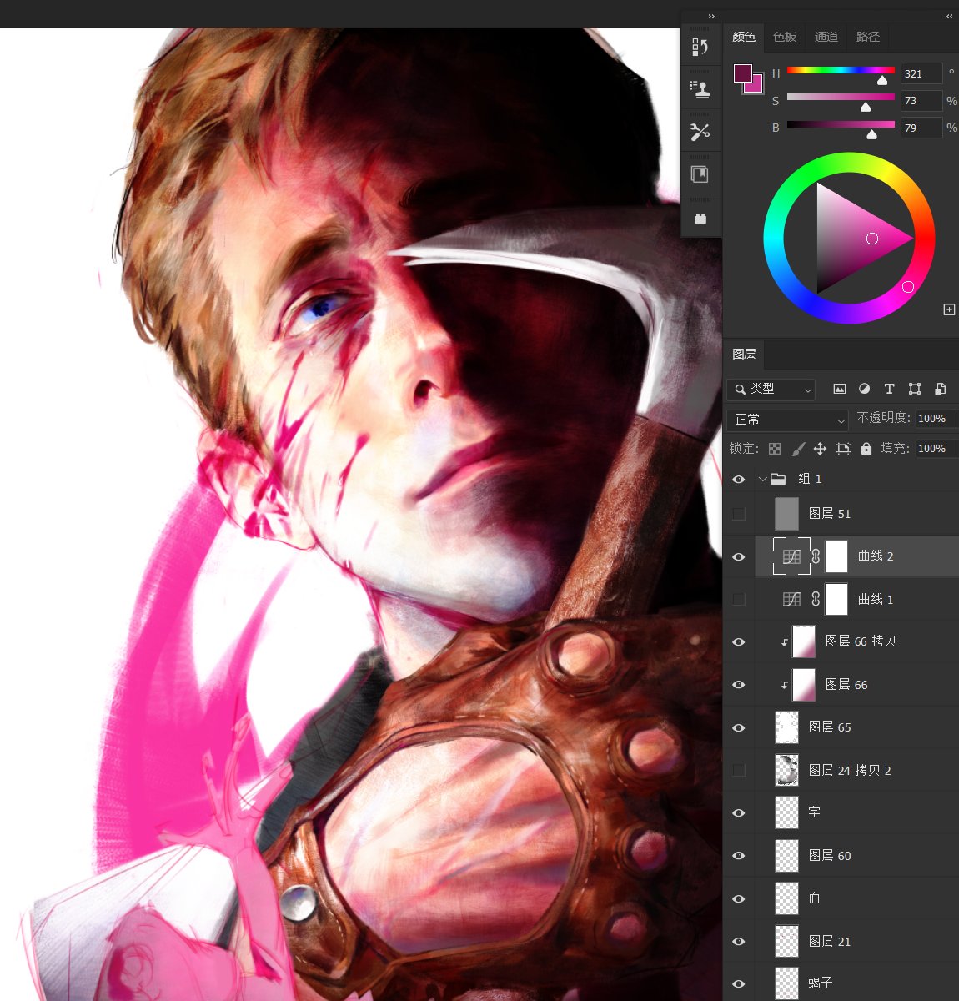This screenshot has width=959, height=1001.
Task: Click the link icon on 曲线 2 layer
Action: 816,556
